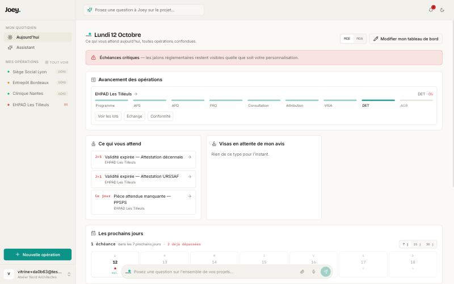Viewport: 454px width, 284px height.
Task: Open Pièce attendue manquante — PPSPS
Action: pyautogui.click(x=144, y=202)
